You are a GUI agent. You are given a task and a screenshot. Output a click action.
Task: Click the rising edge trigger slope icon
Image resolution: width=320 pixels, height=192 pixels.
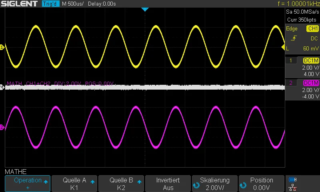(294, 38)
